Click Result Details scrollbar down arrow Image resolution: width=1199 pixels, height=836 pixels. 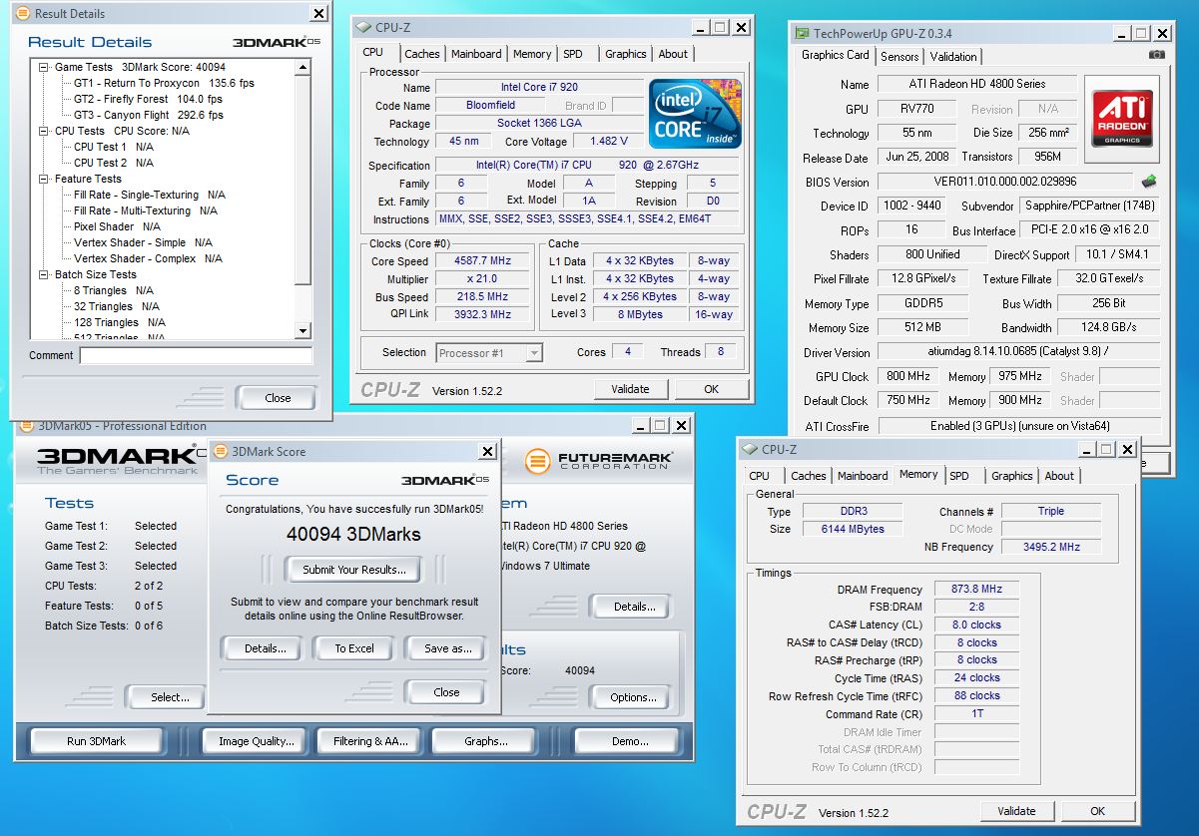point(303,331)
